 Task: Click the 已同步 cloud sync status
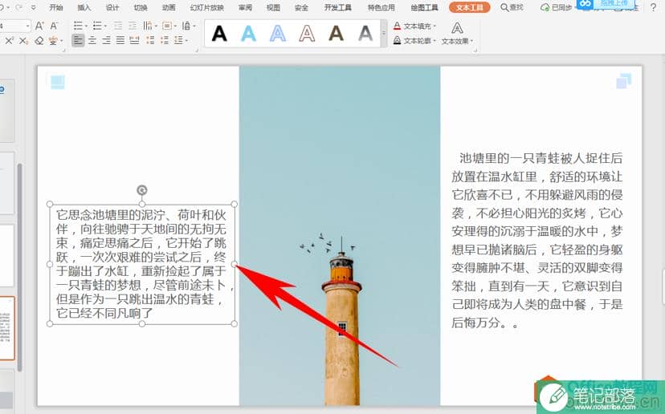[x=556, y=7]
